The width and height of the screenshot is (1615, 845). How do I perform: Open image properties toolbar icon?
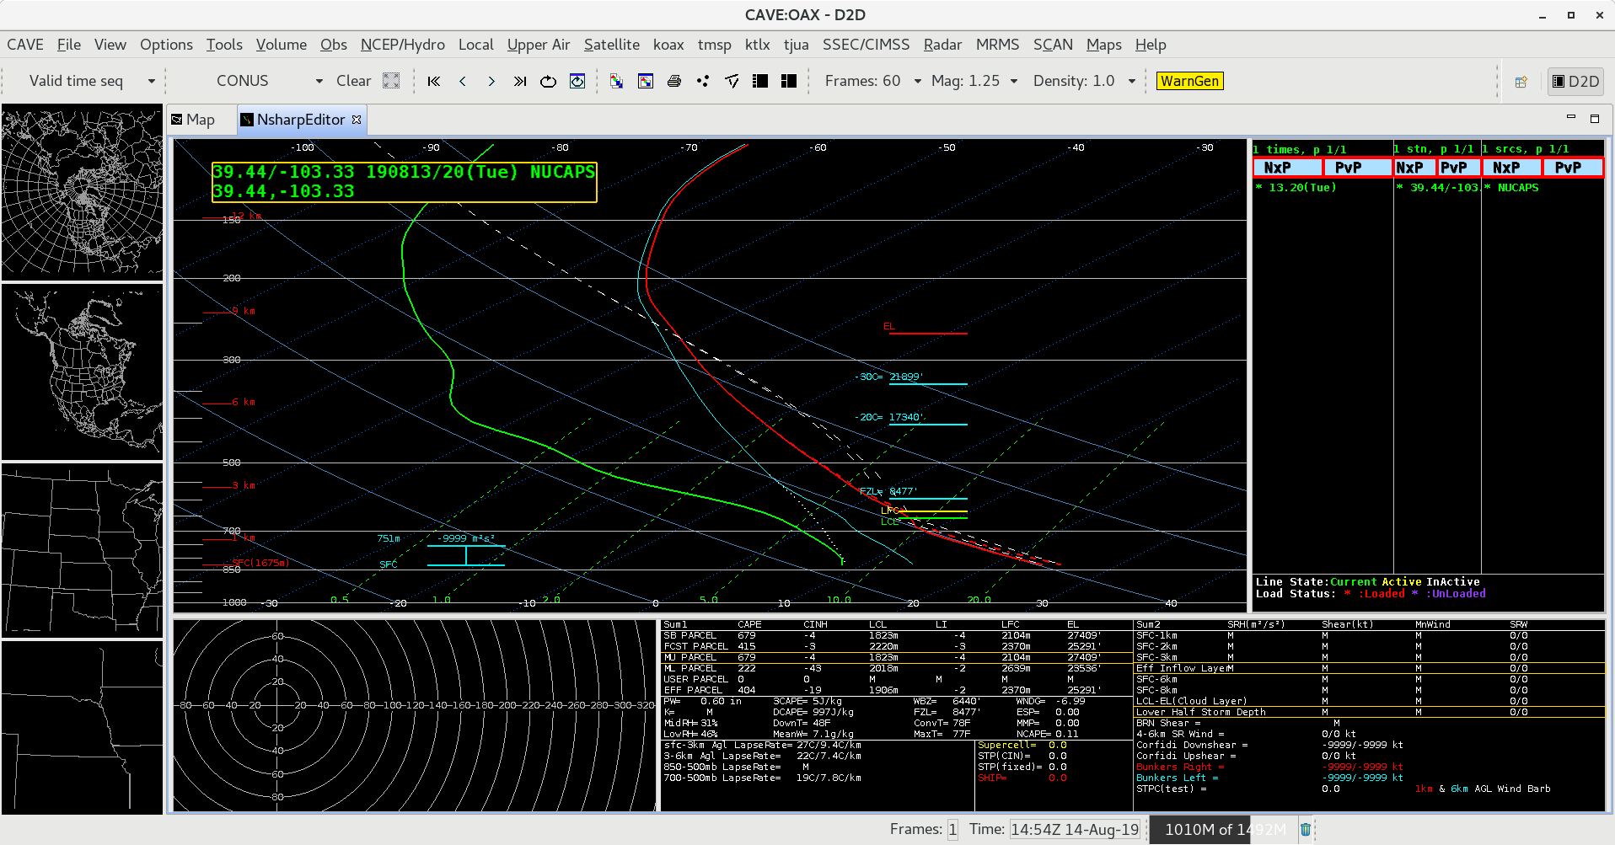(x=646, y=81)
